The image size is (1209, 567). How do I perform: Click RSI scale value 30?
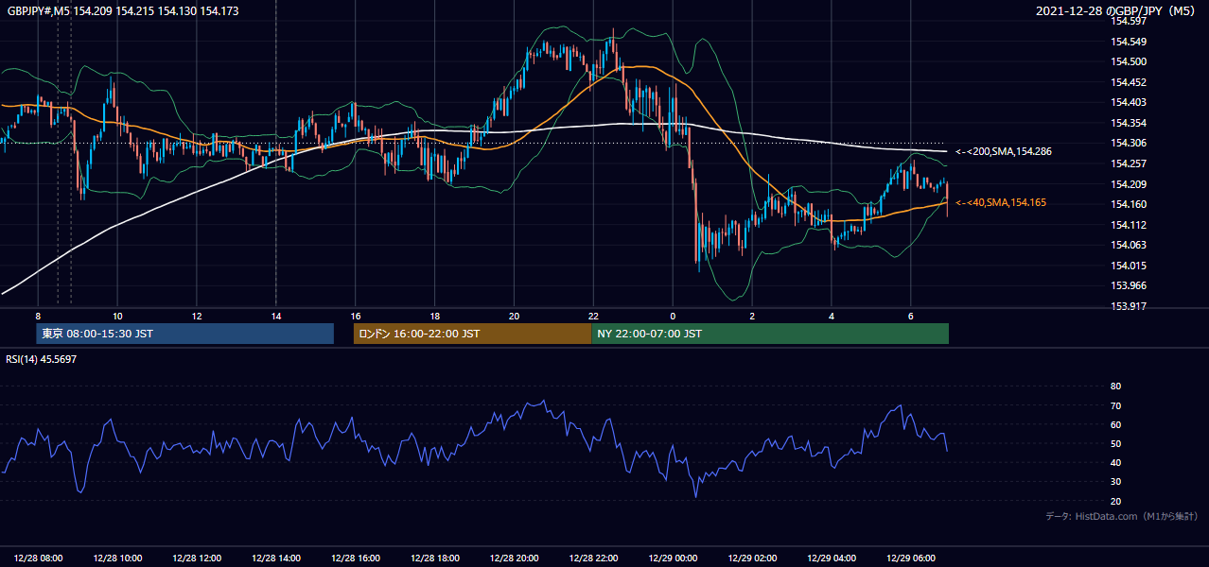1115,482
